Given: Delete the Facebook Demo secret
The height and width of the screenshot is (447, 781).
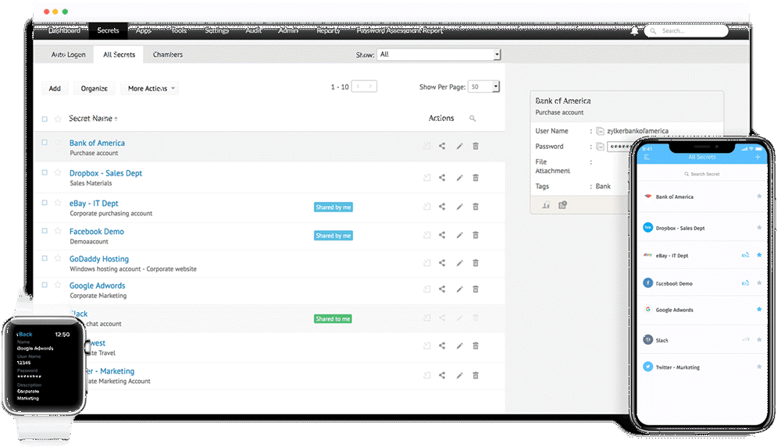Looking at the screenshot, I should coord(476,235).
